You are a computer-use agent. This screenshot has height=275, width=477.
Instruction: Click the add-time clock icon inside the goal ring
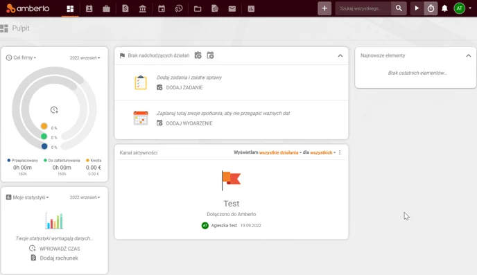tap(54, 109)
